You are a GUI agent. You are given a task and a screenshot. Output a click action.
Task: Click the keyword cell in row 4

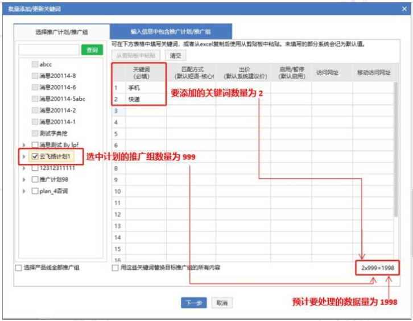click(146, 122)
